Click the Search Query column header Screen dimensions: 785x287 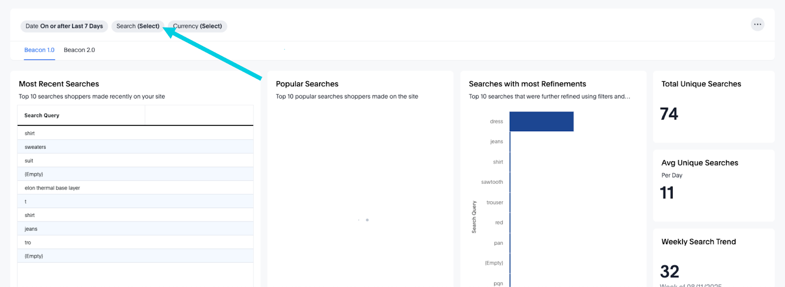pyautogui.click(x=42, y=116)
